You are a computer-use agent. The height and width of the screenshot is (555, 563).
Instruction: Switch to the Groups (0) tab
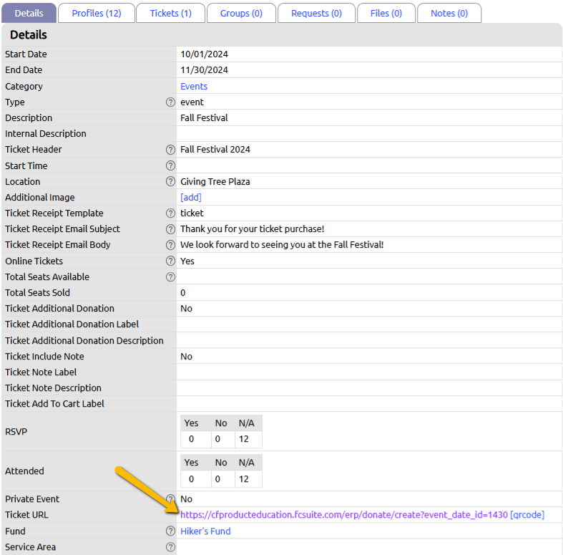click(x=241, y=14)
